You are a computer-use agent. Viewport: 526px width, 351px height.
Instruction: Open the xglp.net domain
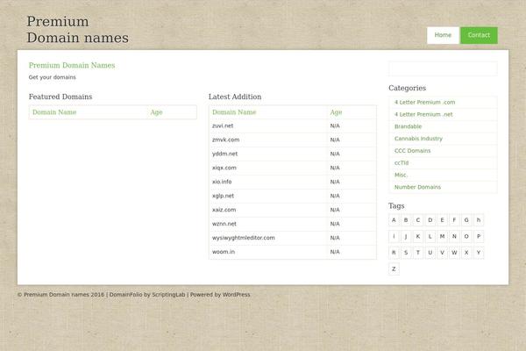[223, 196]
